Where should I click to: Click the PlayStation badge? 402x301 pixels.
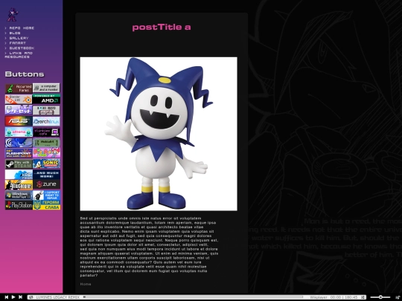click(x=19, y=205)
